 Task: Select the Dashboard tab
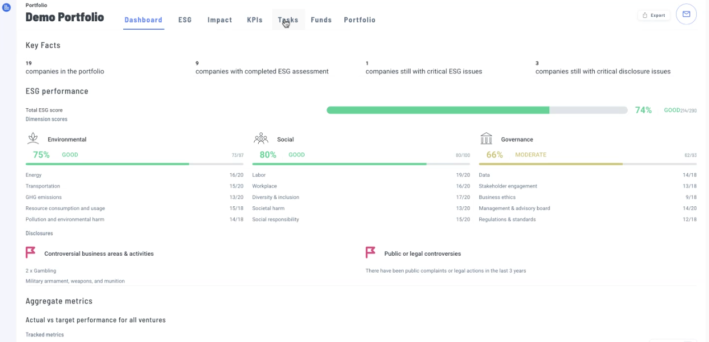point(143,20)
